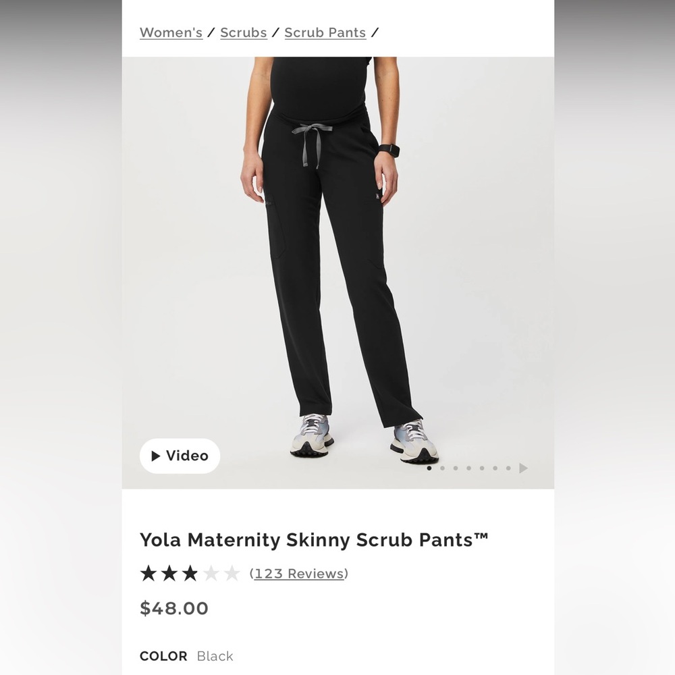Click the Yola Maternity Skinny Scrub Pants title

click(315, 539)
